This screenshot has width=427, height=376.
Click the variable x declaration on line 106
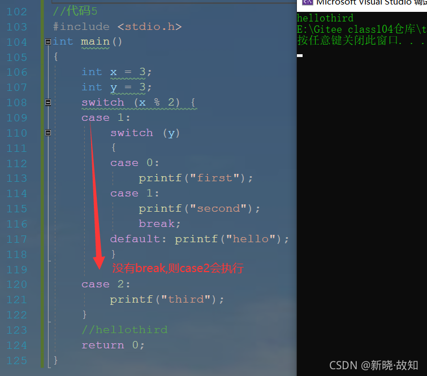coord(117,72)
